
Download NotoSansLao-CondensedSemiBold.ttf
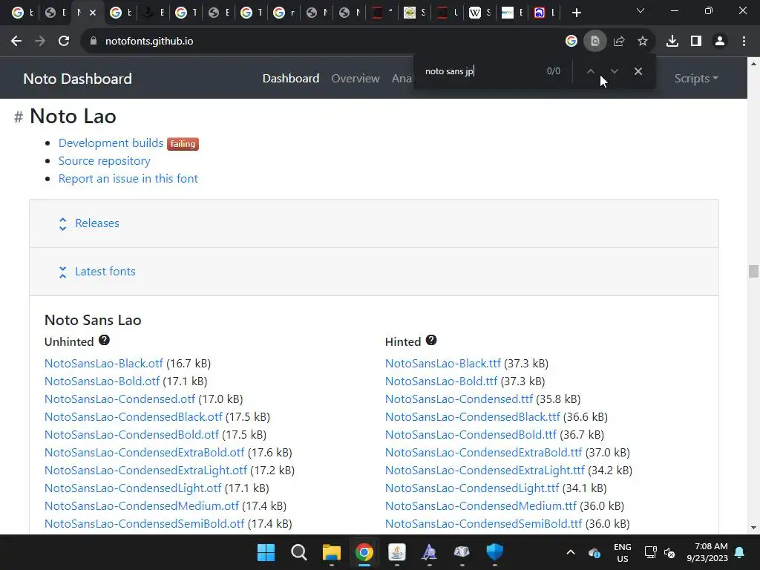pos(484,524)
